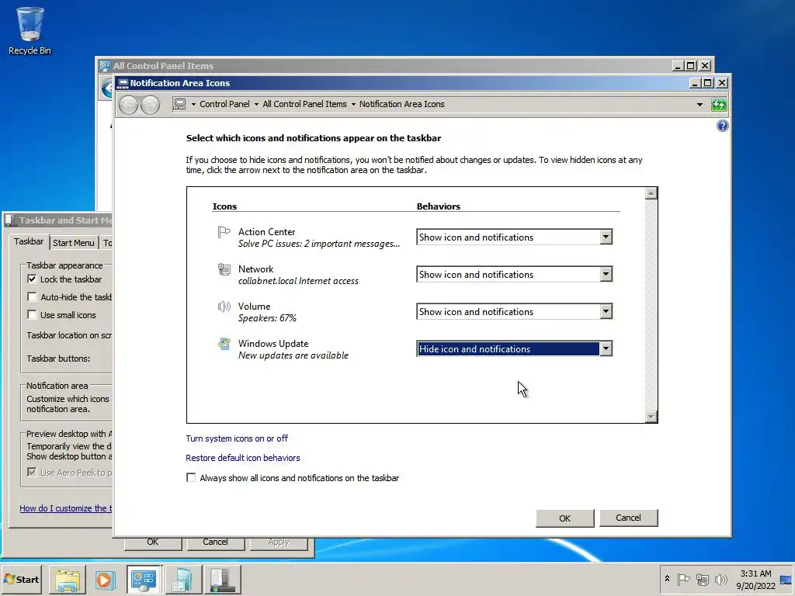Select the Taskbar tab
The height and width of the screenshot is (596, 795).
29,242
